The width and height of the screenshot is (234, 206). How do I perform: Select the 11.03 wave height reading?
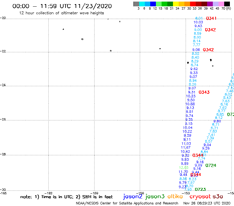pos(186,144)
